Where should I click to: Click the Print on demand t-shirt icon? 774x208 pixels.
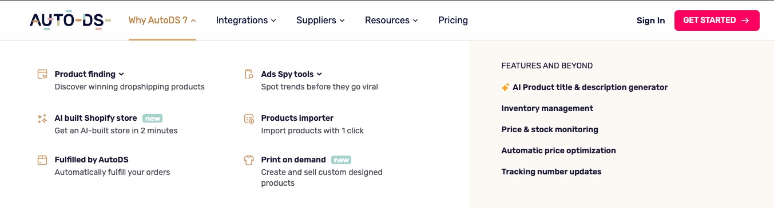click(x=249, y=160)
